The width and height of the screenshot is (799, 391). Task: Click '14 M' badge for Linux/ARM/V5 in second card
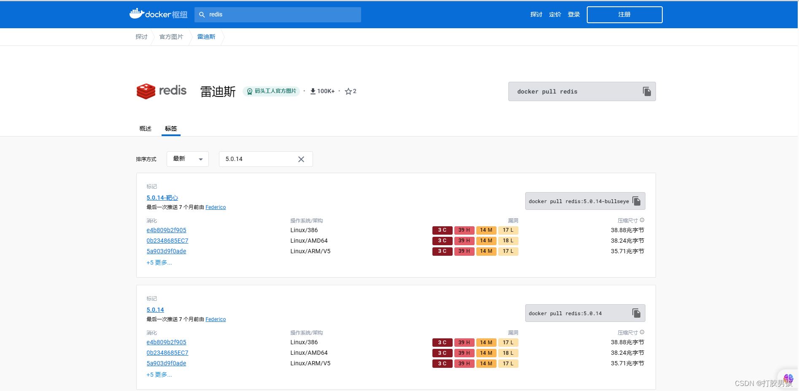coord(486,363)
